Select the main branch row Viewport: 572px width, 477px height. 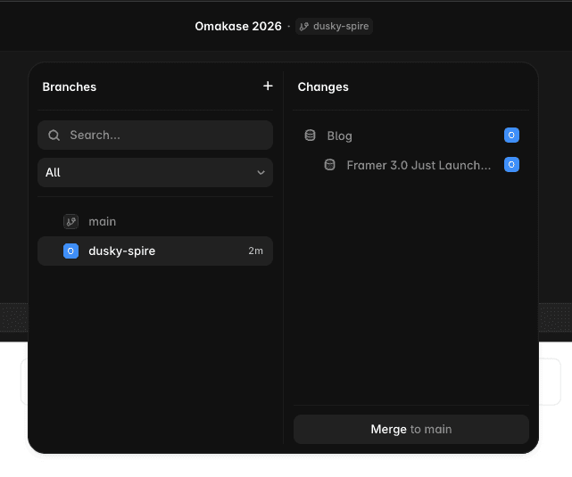(155, 221)
